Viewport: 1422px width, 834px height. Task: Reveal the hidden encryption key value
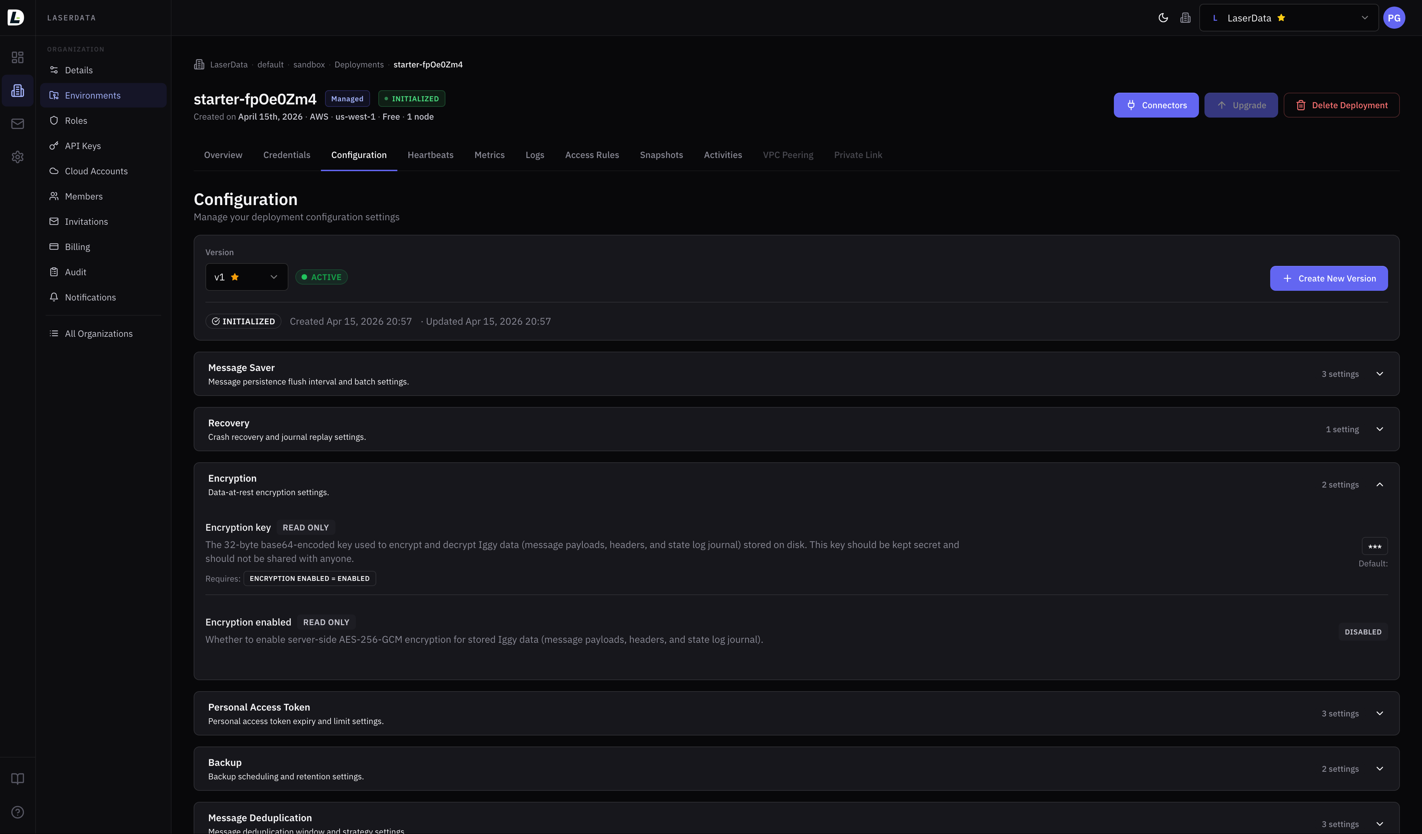point(1375,546)
